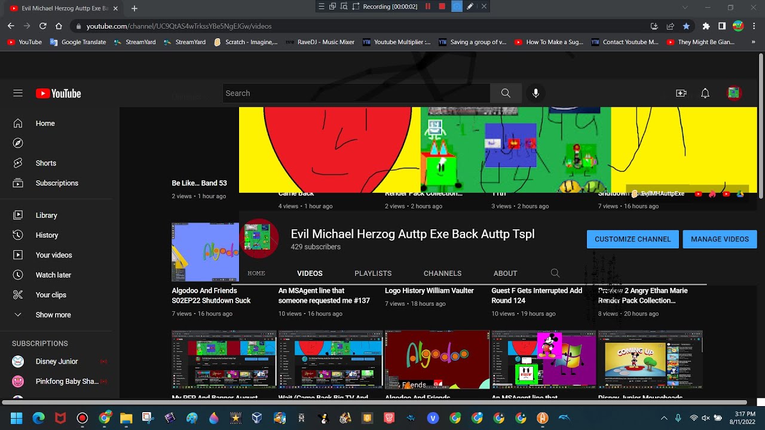Reload the page with the refresh icon

pos(43,26)
